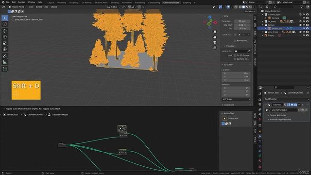Select the Move tool

point(5,31)
